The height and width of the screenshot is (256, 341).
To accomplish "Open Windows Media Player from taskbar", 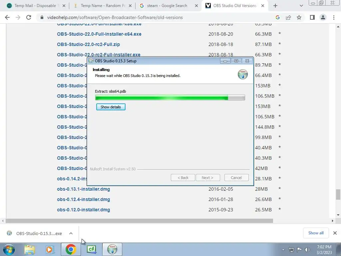I will 50,249.
